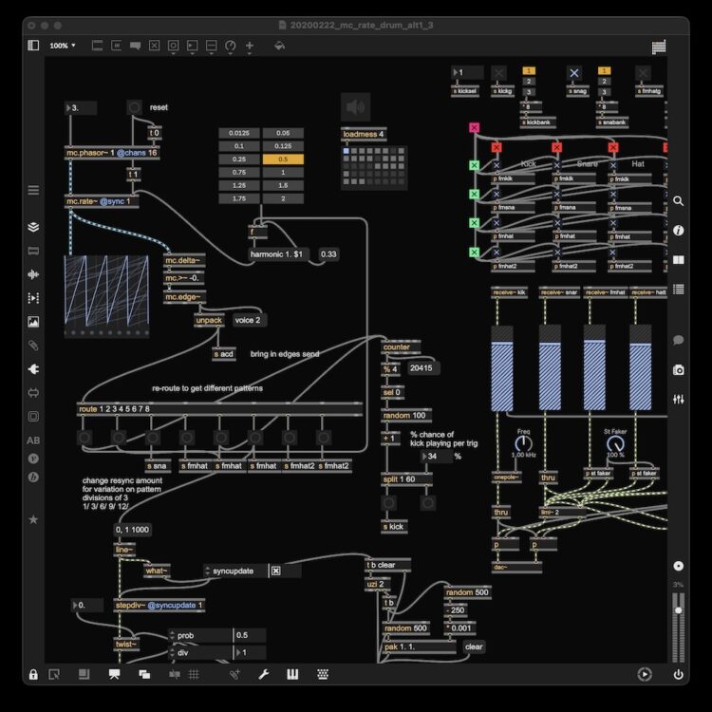
Task: Open the snapshots camera icon
Action: (678, 369)
